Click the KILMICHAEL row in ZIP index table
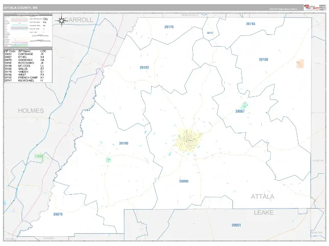Image resolution: width=329 pixels, height=246 pixels. click(28, 80)
